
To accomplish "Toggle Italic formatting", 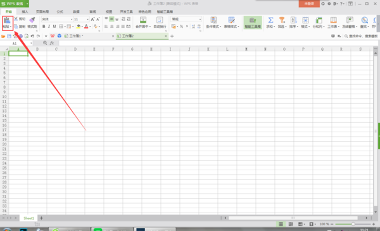I will pyautogui.click(x=49, y=27).
